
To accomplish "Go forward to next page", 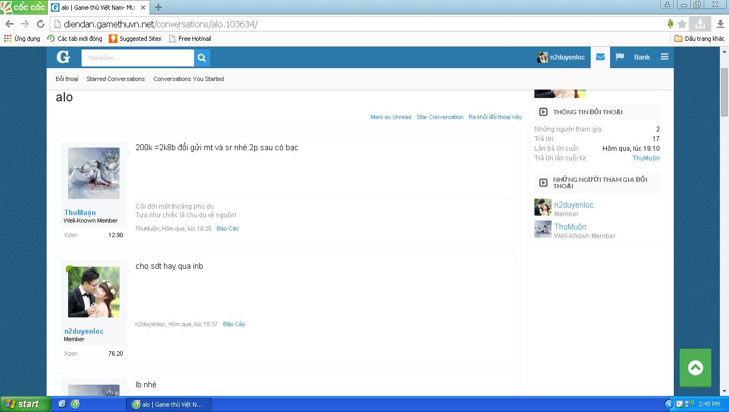I will (x=25, y=24).
